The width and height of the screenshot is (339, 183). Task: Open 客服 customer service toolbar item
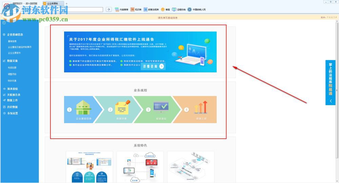click(166, 9)
